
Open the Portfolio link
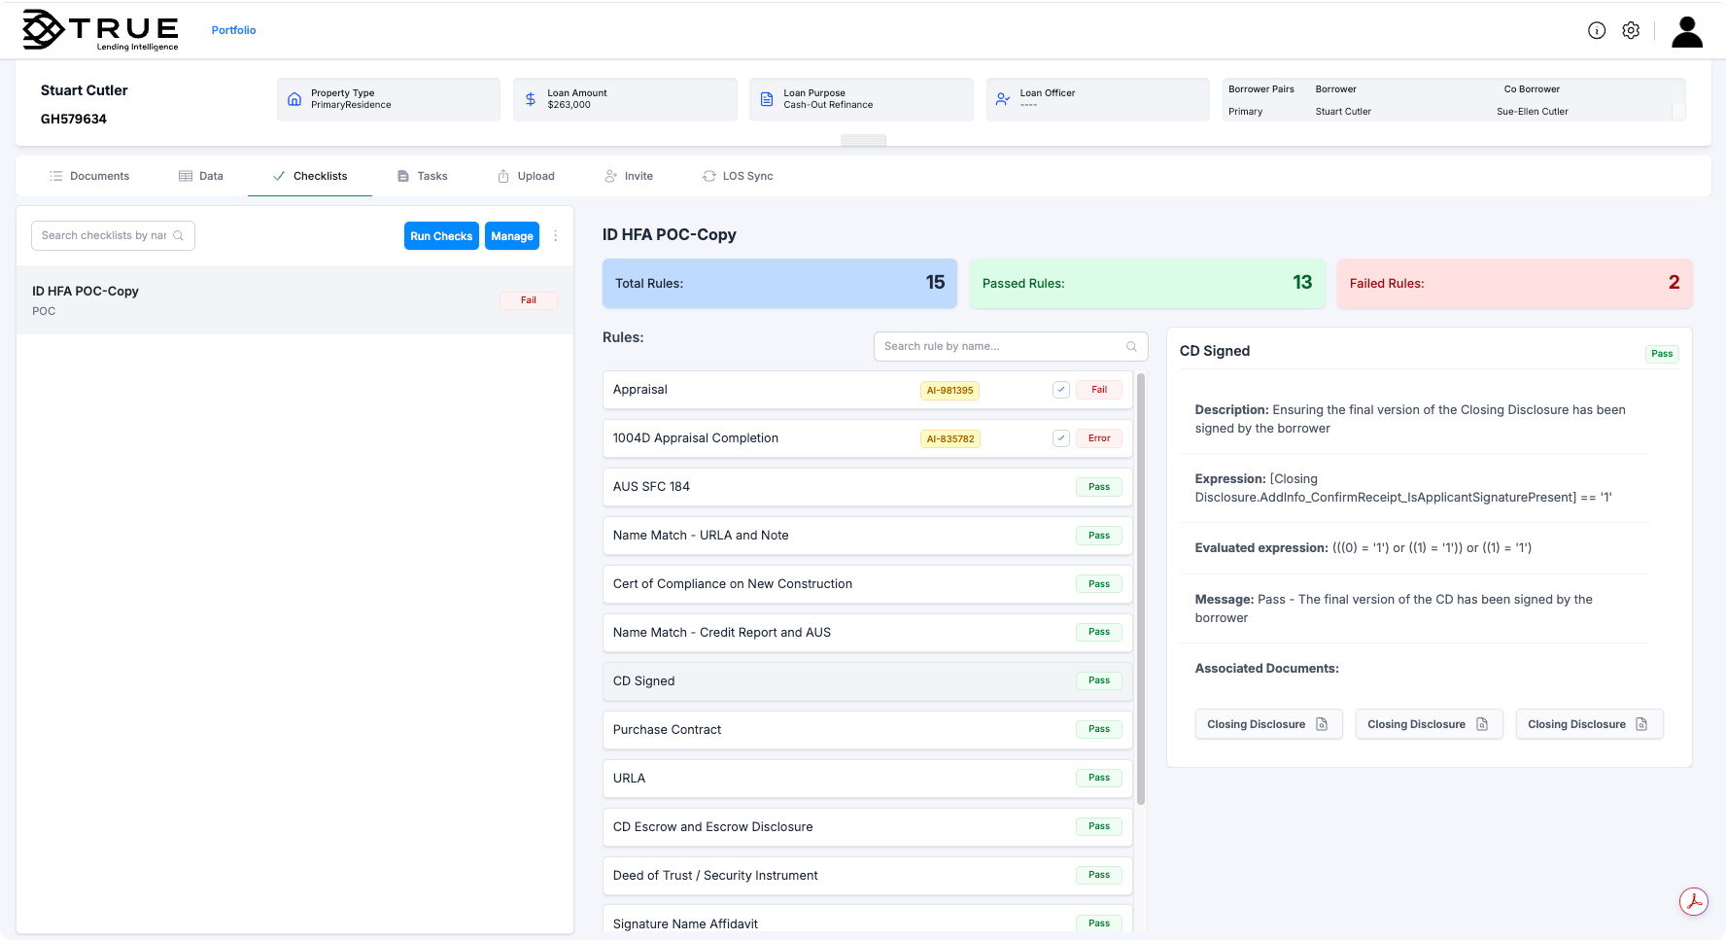(233, 30)
